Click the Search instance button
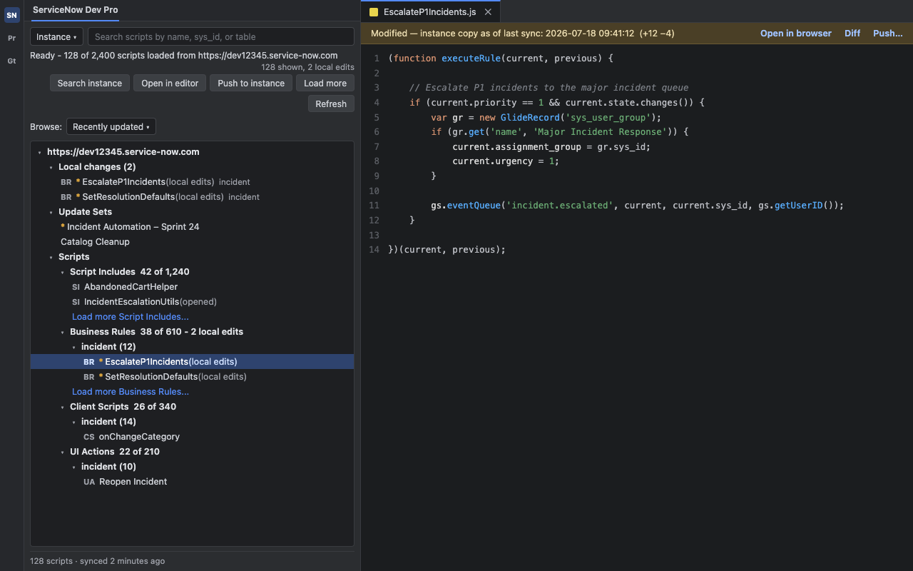This screenshot has width=913, height=571. (x=90, y=84)
